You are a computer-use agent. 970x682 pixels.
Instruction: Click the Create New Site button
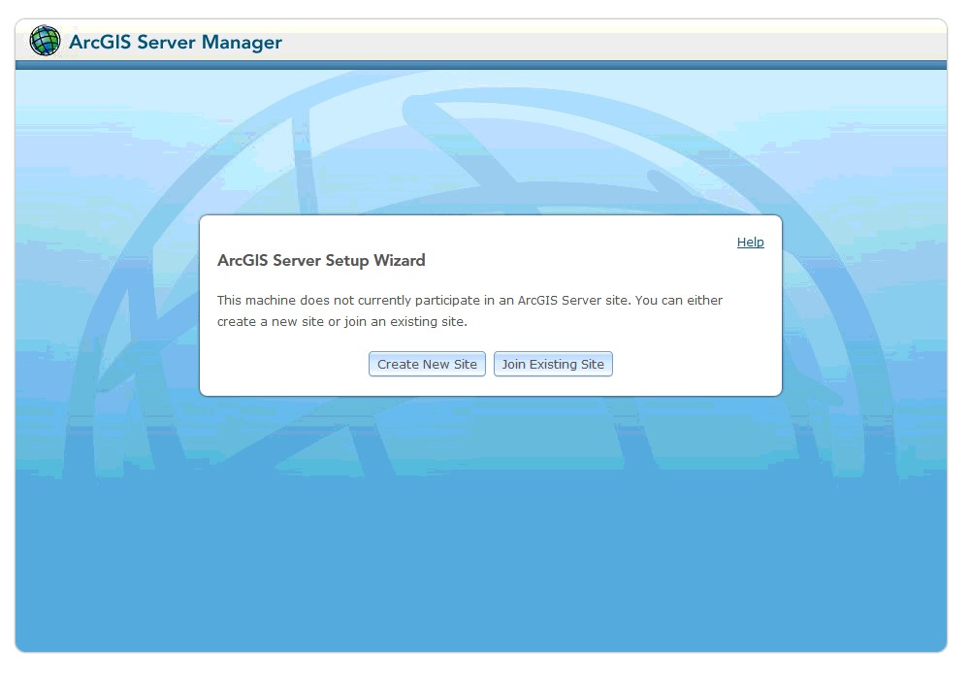pyautogui.click(x=427, y=364)
